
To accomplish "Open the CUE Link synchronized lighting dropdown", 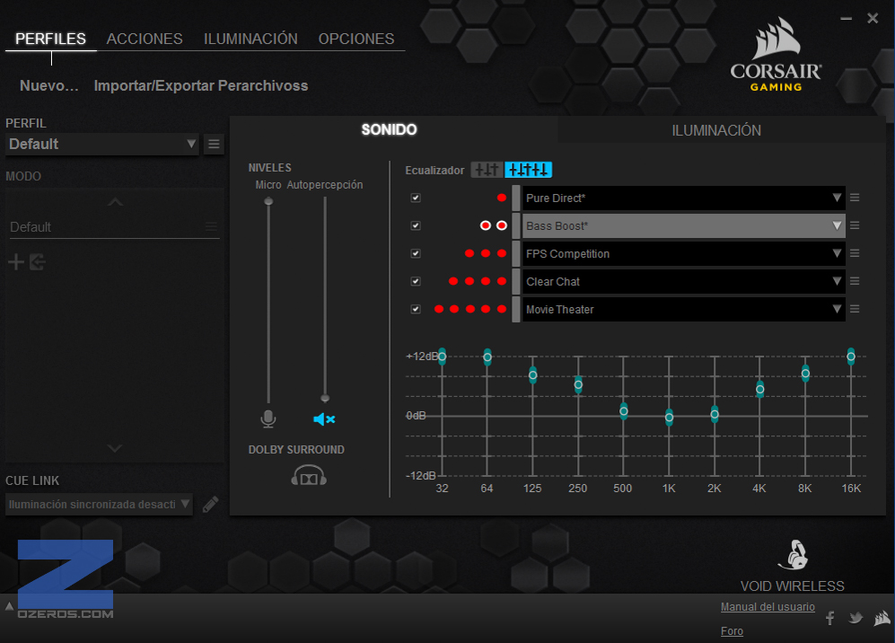I will point(99,504).
